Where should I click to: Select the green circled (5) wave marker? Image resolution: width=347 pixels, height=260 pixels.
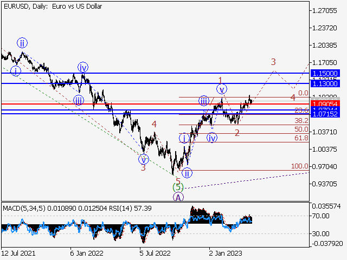point(178,187)
